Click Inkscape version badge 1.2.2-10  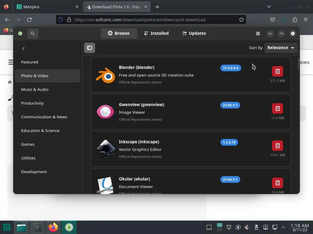[x=229, y=142]
